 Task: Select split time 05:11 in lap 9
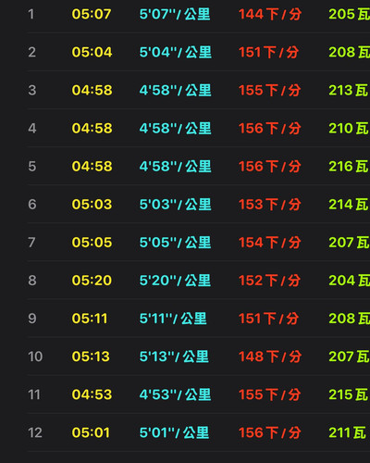click(x=90, y=319)
